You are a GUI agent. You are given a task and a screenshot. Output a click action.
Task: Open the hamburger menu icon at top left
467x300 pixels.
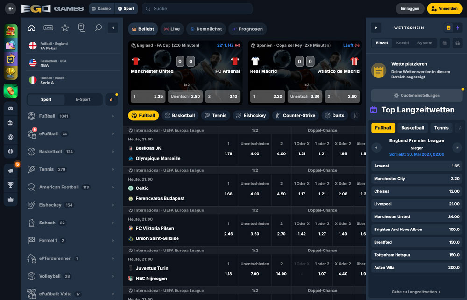[10, 8]
